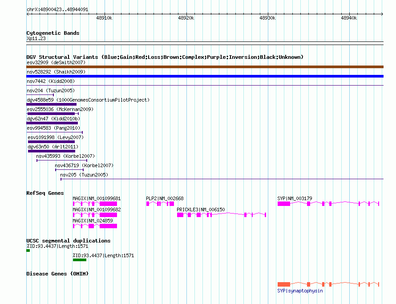Image resolution: width=396 pixels, height=304 pixels.
Task: Click the RefSeq Genes track title
Action: tap(45, 193)
